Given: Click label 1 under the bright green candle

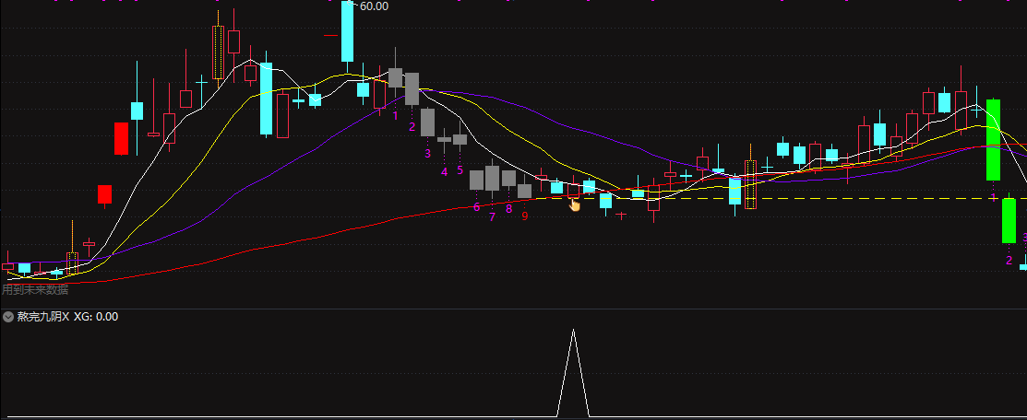Looking at the screenshot, I should pos(994,198).
